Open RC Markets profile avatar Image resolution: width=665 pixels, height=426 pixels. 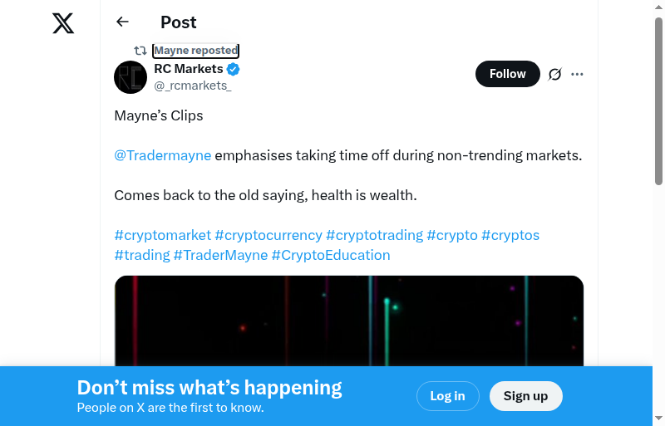coord(131,77)
